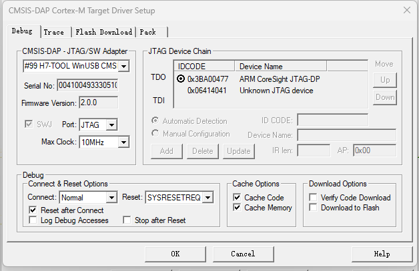The image size is (419, 271).
Task: Click the JTAG Device Name input field
Action: pos(346,135)
